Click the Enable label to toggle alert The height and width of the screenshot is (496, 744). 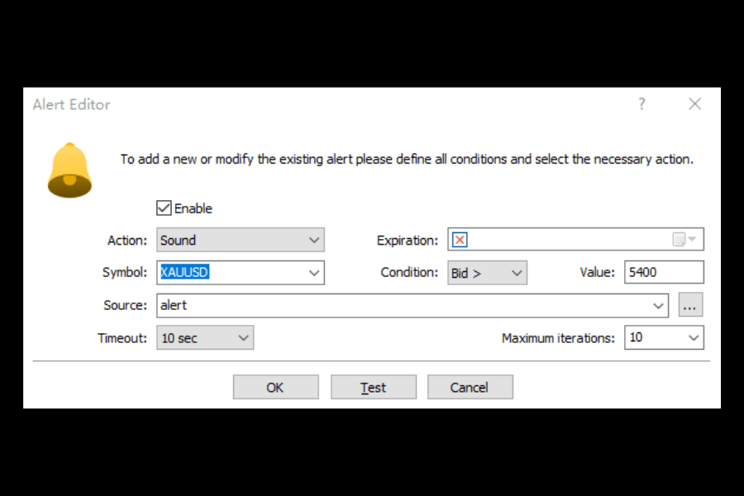pyautogui.click(x=191, y=207)
